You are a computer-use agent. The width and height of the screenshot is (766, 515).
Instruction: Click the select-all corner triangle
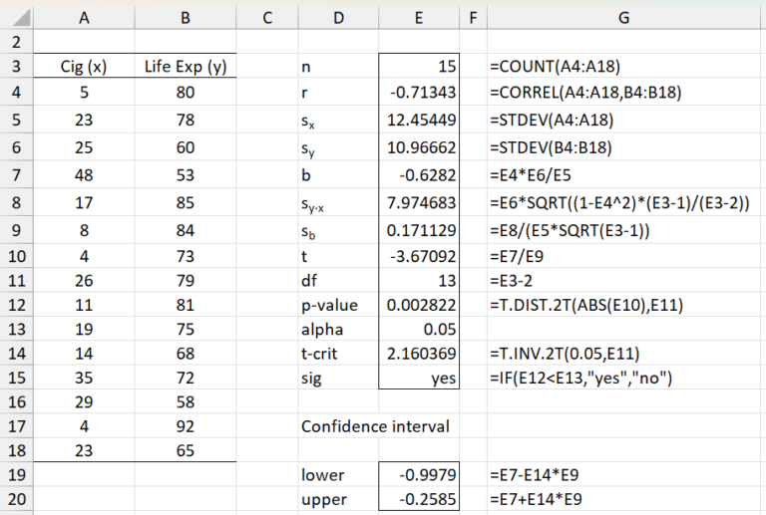point(21,19)
